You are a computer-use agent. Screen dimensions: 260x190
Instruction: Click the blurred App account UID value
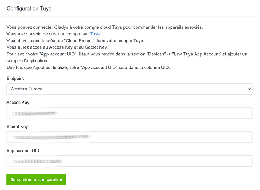36,161
